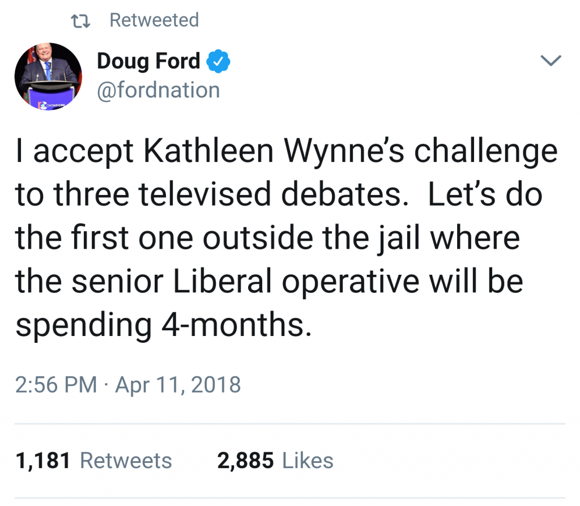Image resolution: width=580 pixels, height=506 pixels.
Task: Click the Retweeted label
Action: [154, 20]
